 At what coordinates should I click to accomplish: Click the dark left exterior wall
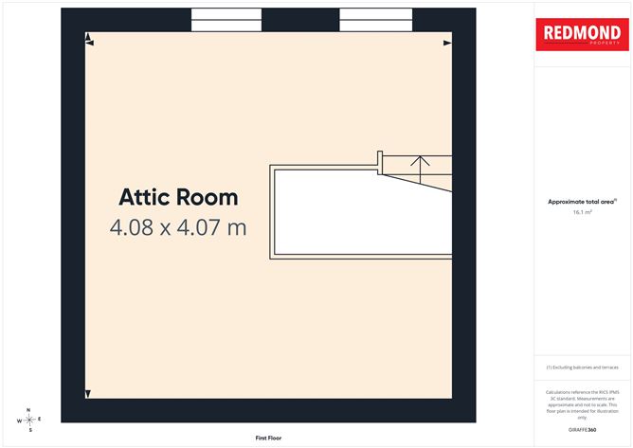[x=73, y=215]
